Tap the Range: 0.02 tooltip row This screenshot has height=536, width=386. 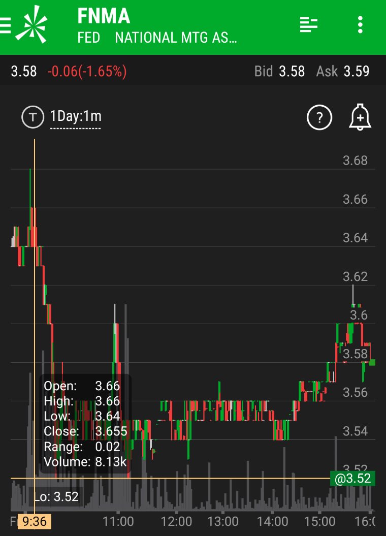[x=82, y=447]
